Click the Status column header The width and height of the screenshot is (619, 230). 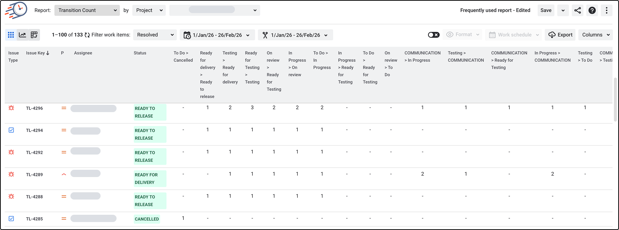click(140, 53)
